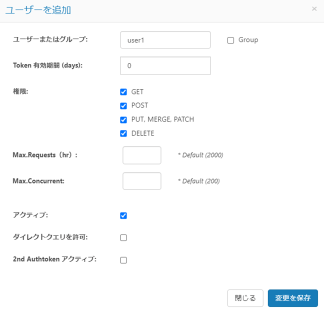The height and width of the screenshot is (312, 324).
Task: Click the ユーザーまたはグループ field label
Action: tap(50, 39)
